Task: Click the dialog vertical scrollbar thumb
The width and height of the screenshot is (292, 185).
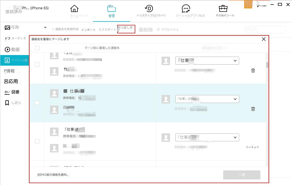Action: [267, 65]
